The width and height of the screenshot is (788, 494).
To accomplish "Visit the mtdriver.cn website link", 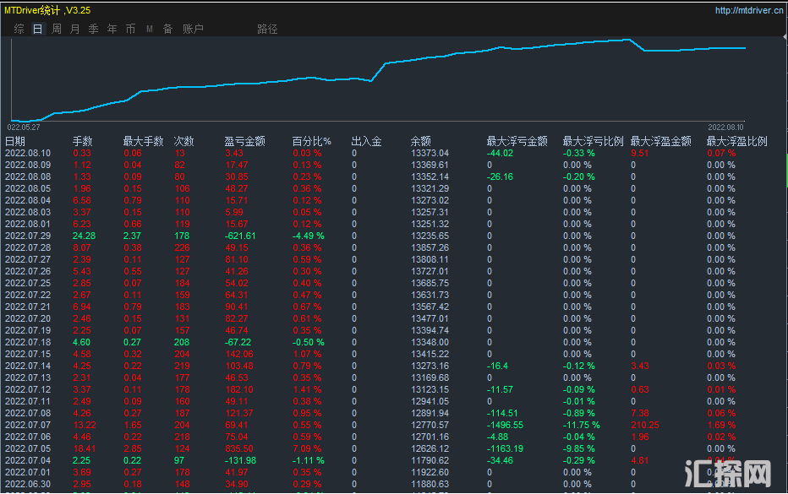I will [747, 11].
